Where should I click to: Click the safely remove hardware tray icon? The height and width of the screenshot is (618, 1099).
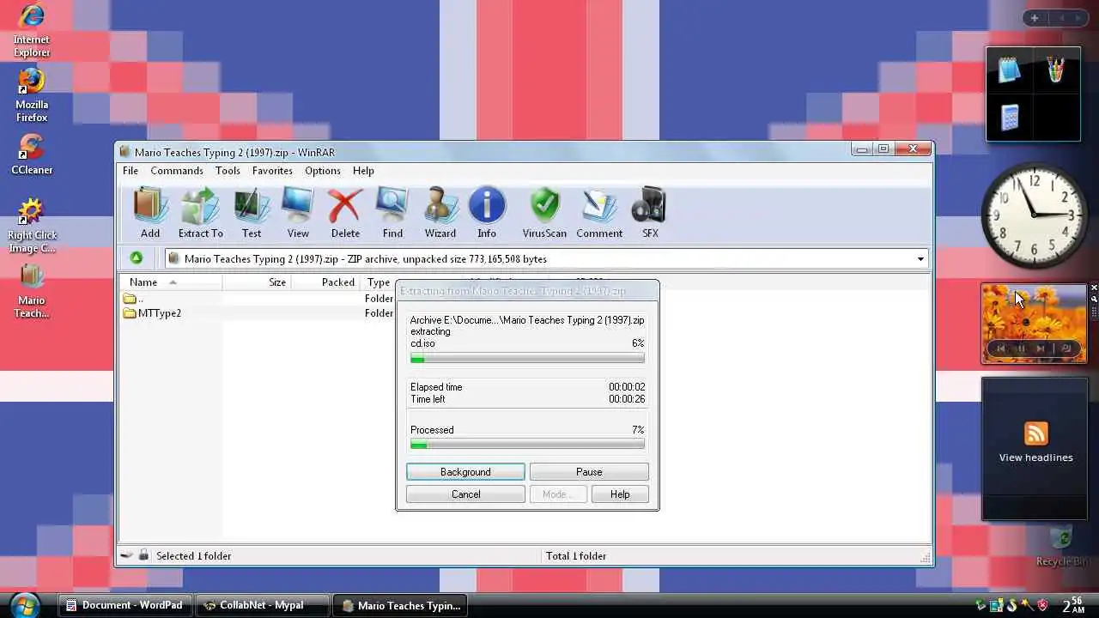pyautogui.click(x=981, y=606)
